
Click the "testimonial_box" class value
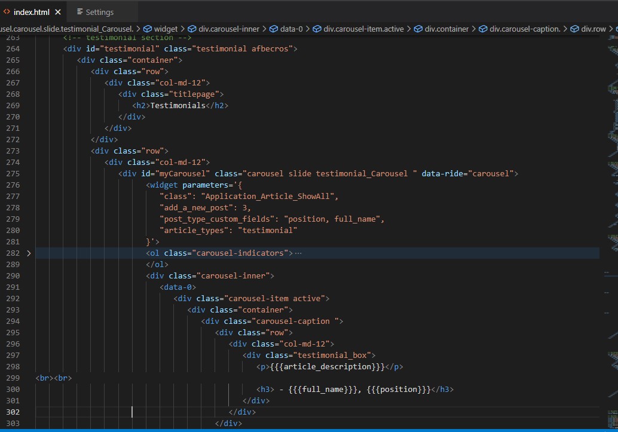tap(332, 356)
